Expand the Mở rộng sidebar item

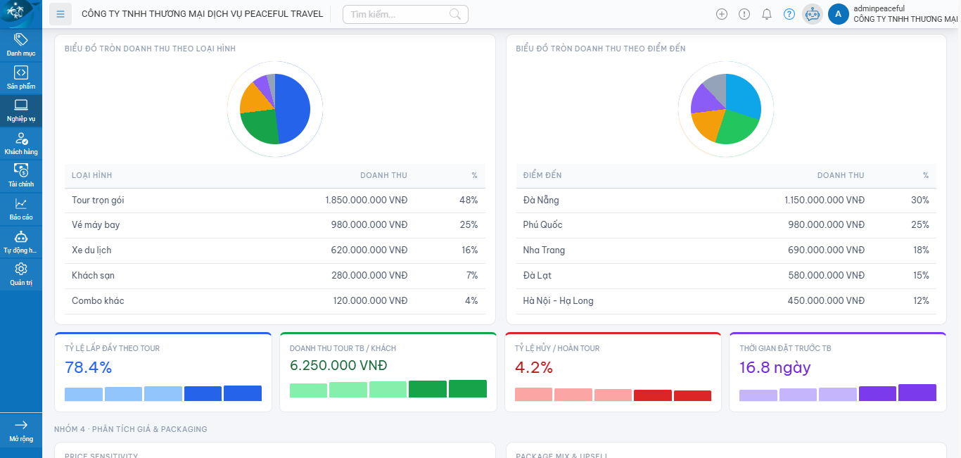click(21, 431)
